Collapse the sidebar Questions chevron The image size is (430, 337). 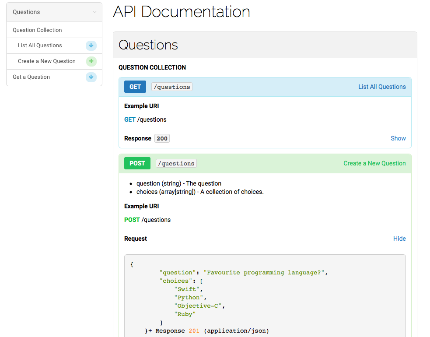[x=94, y=12]
